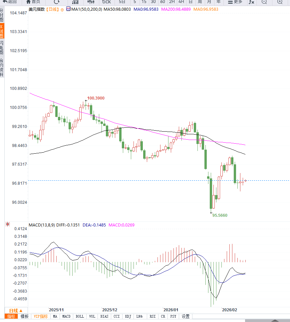Viewport: 290px width, 322px height.
Task: Switch to the 闪电图 side tab
Action: 2,48
